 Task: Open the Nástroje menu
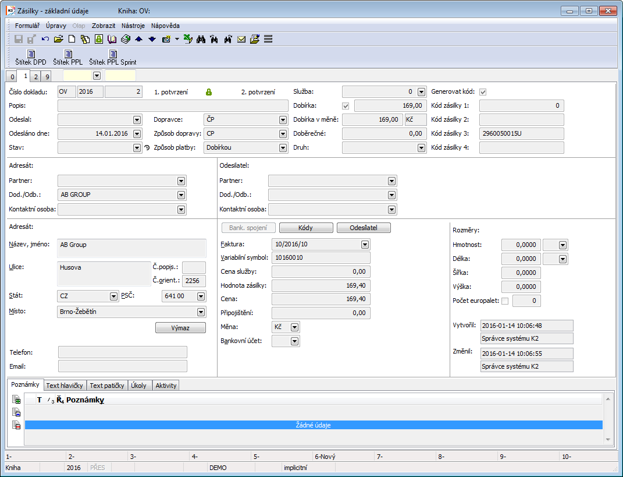pyautogui.click(x=133, y=26)
